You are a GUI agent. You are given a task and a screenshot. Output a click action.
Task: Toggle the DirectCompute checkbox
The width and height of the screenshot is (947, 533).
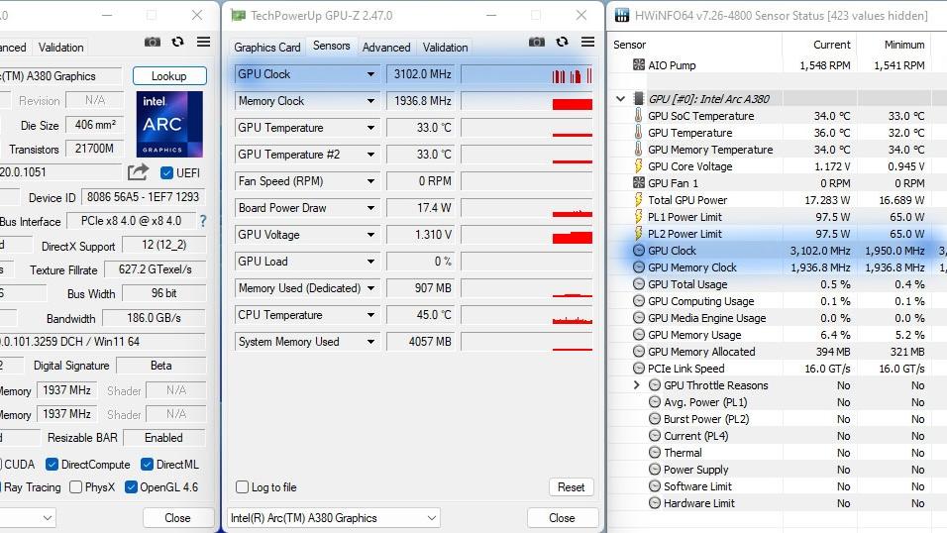click(x=52, y=464)
